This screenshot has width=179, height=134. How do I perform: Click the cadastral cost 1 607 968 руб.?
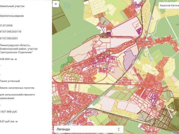click(9, 112)
